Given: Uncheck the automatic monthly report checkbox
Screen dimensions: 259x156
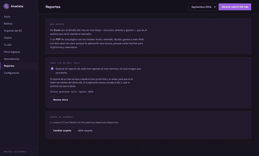Looking at the screenshot, I should click(x=52, y=69).
